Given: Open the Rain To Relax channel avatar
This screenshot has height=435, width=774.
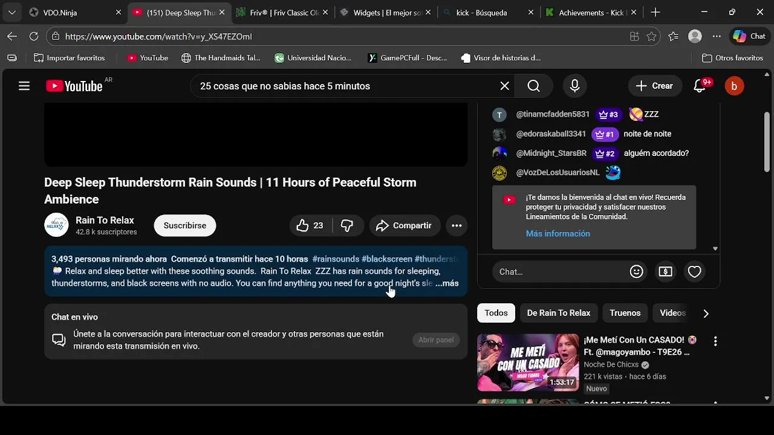Looking at the screenshot, I should coord(56,225).
